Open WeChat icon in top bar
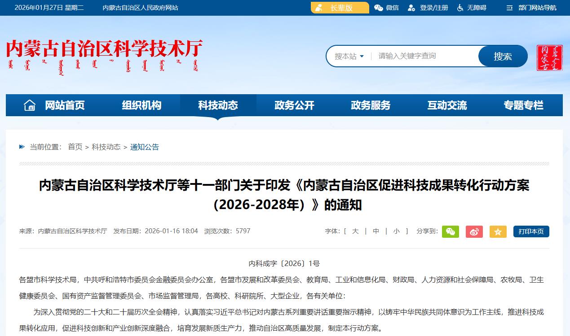This screenshot has height=336, width=570. [379, 8]
